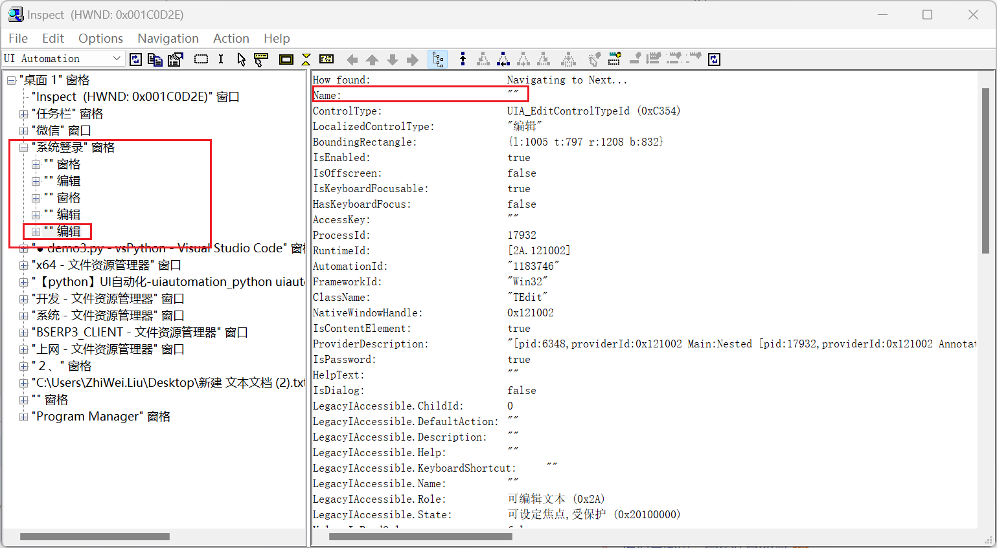Open the Options menu
The image size is (997, 548).
(100, 38)
